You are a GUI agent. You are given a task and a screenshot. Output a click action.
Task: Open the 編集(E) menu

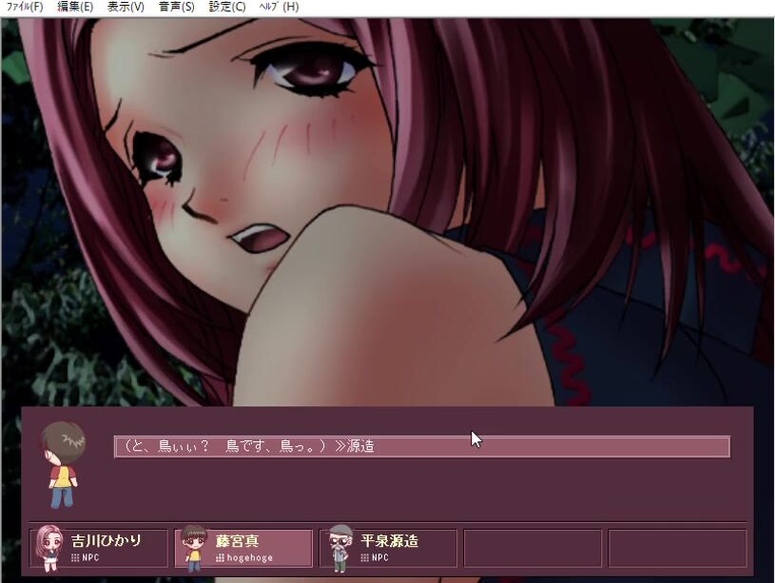75,8
